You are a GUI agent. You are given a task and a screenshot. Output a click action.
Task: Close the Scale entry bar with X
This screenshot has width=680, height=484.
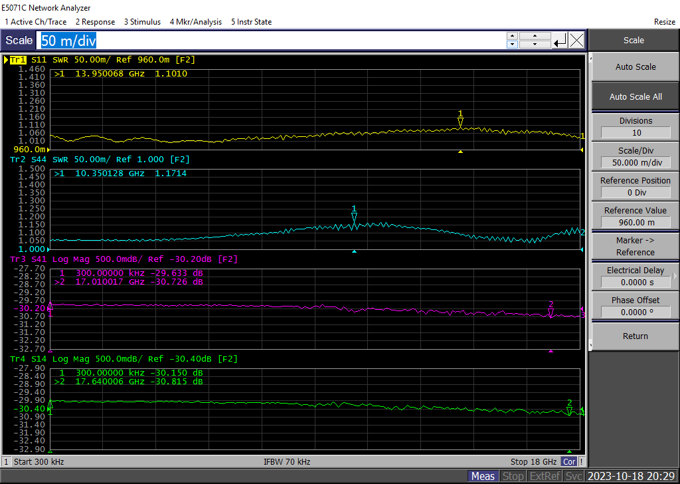coord(576,41)
